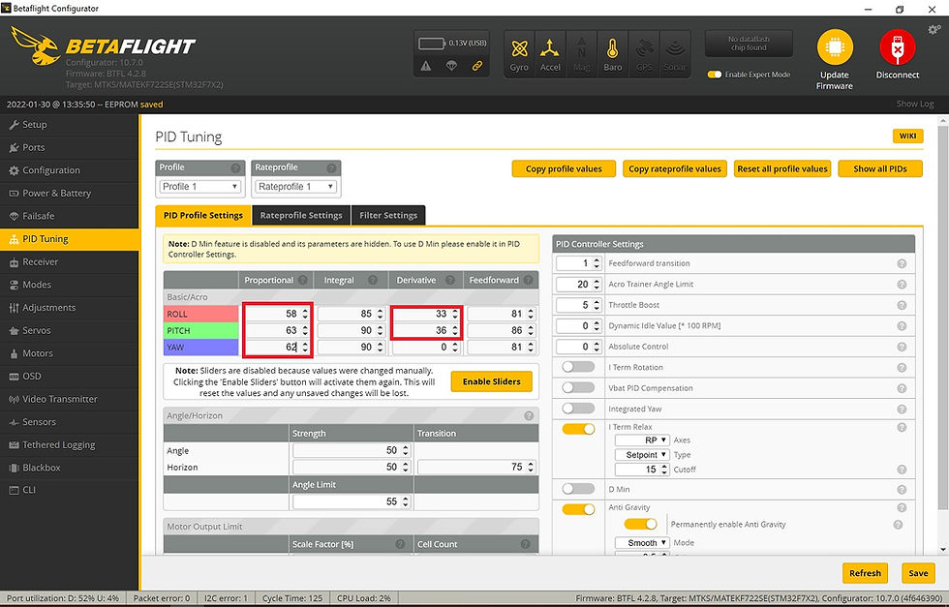The height and width of the screenshot is (607, 949).
Task: Show help for Angle/Horizon section
Action: (x=529, y=415)
